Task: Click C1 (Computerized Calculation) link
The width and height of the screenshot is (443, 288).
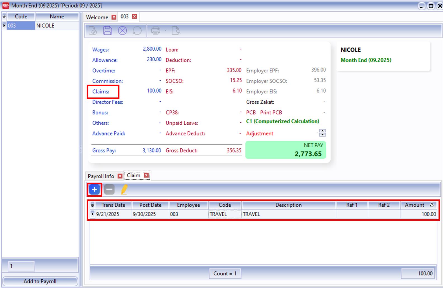Action: 282,121
